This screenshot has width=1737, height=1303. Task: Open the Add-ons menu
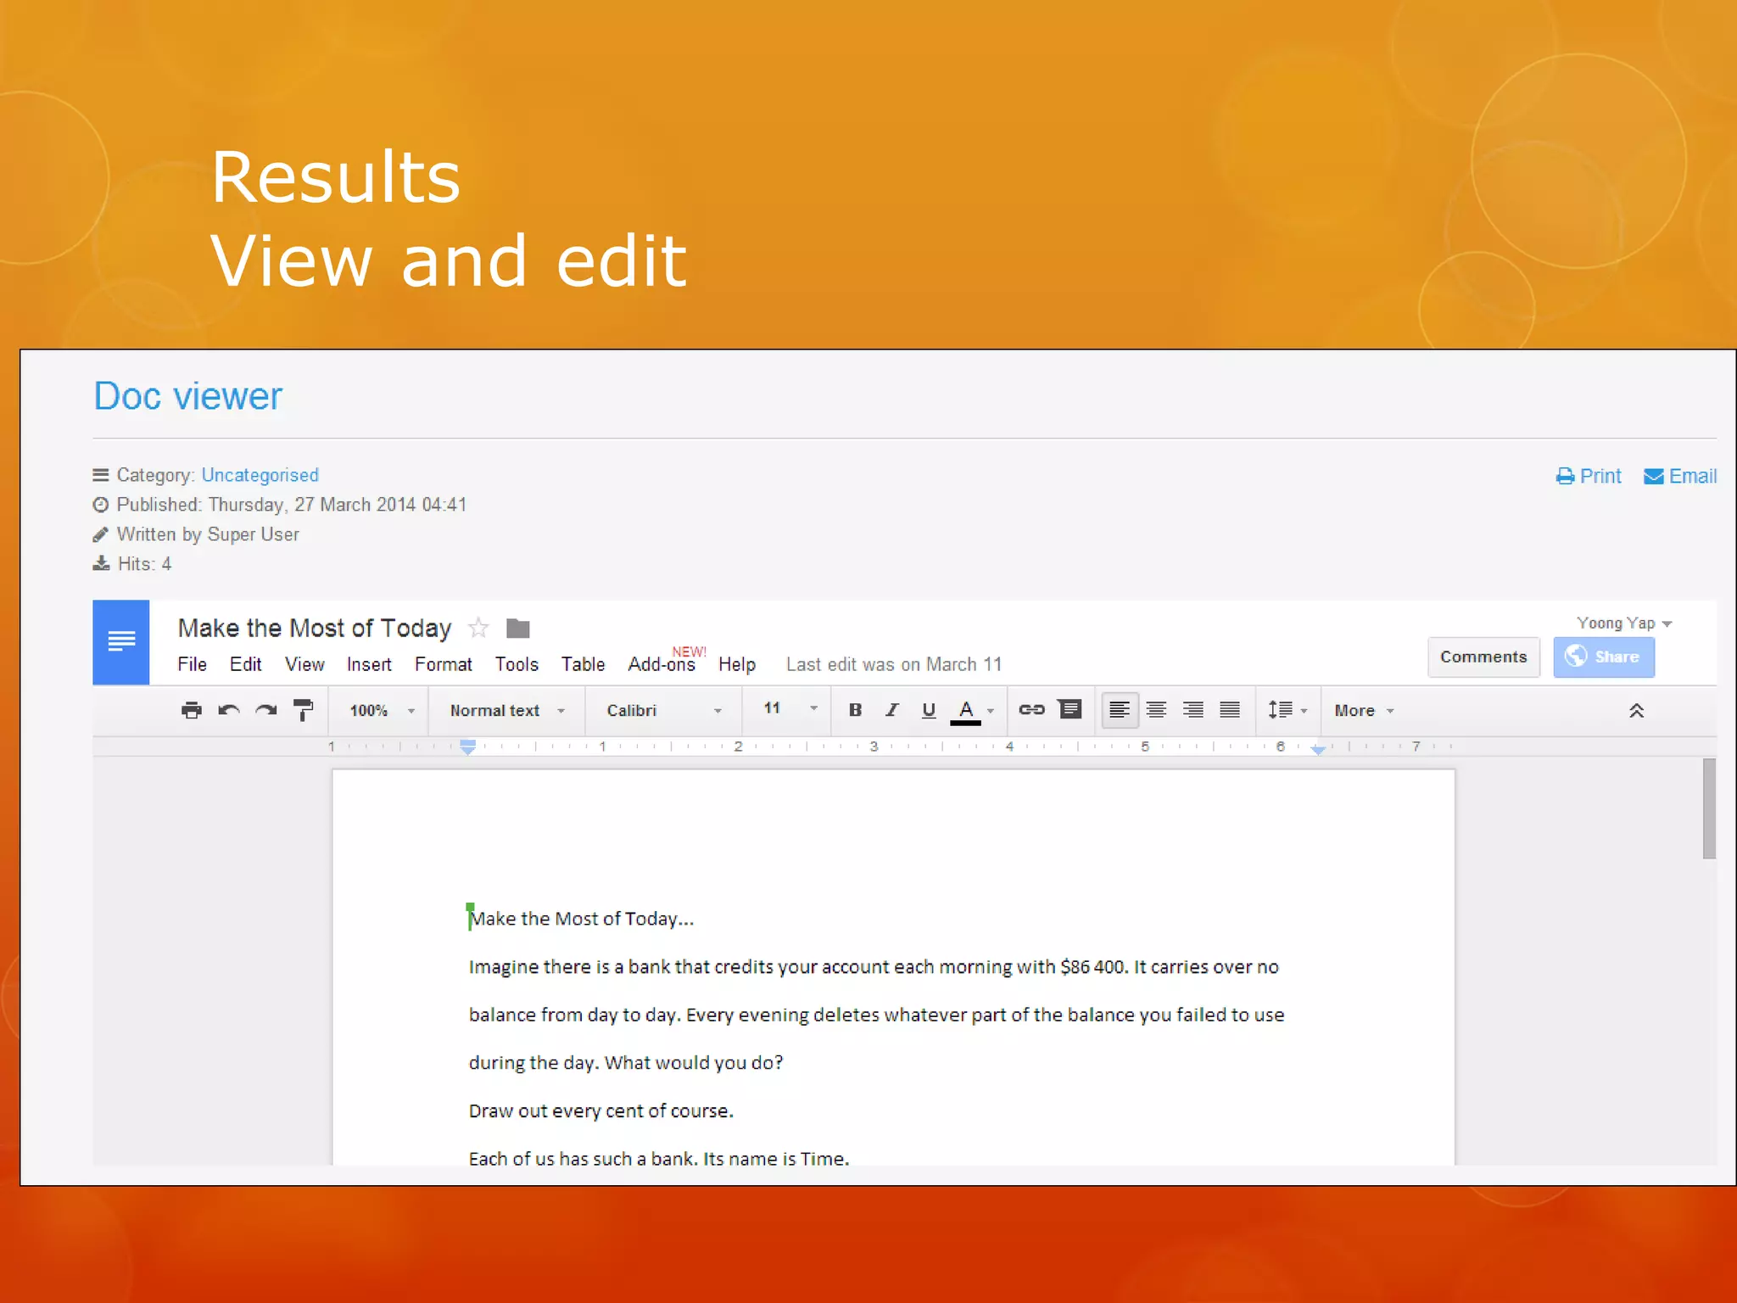click(662, 664)
